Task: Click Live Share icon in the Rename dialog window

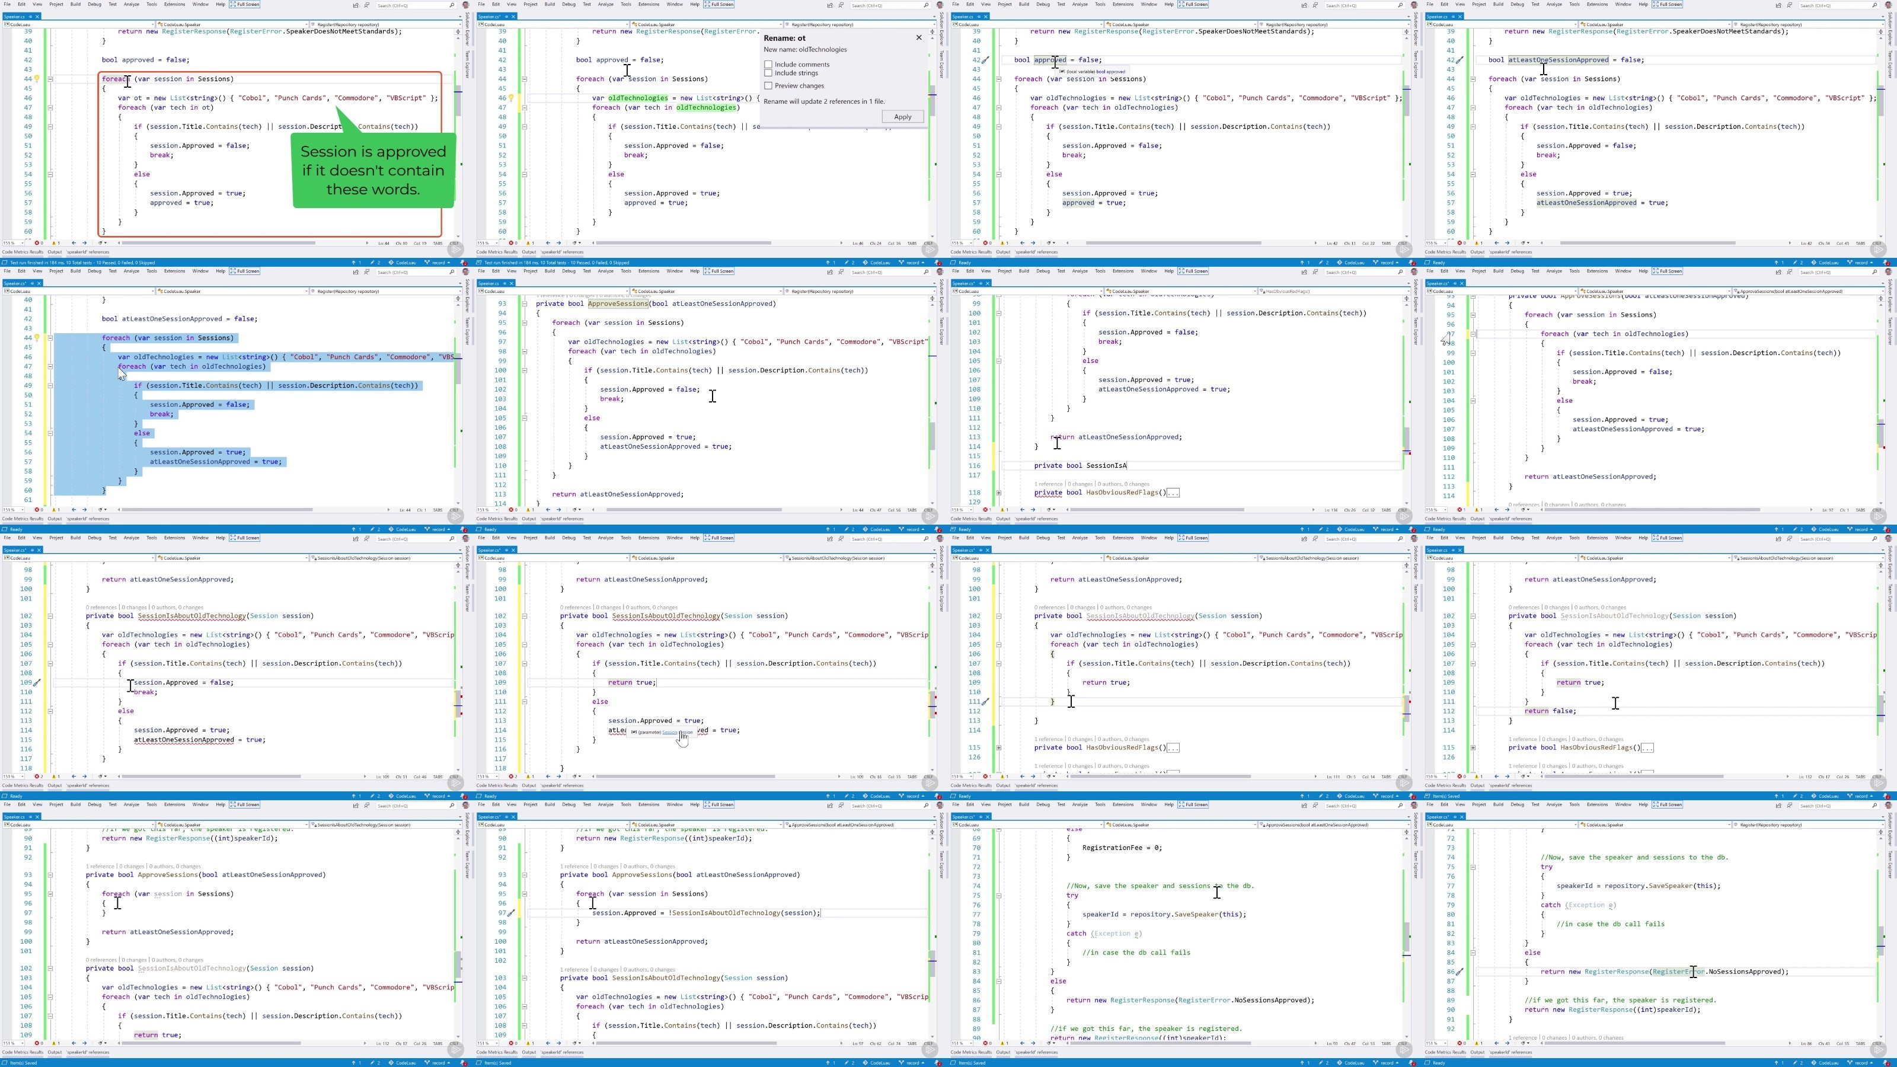Action: (x=830, y=5)
